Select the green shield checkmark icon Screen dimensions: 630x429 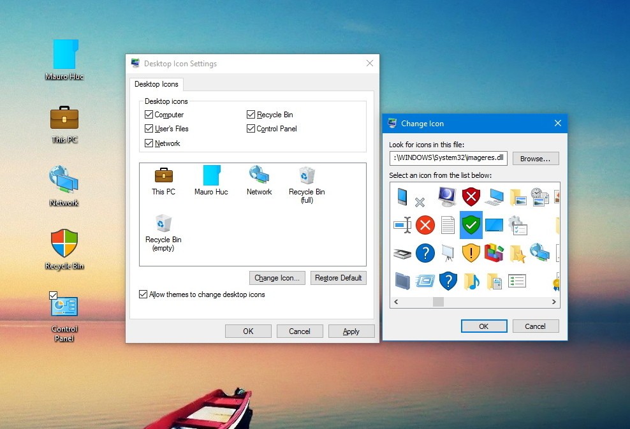click(x=471, y=225)
